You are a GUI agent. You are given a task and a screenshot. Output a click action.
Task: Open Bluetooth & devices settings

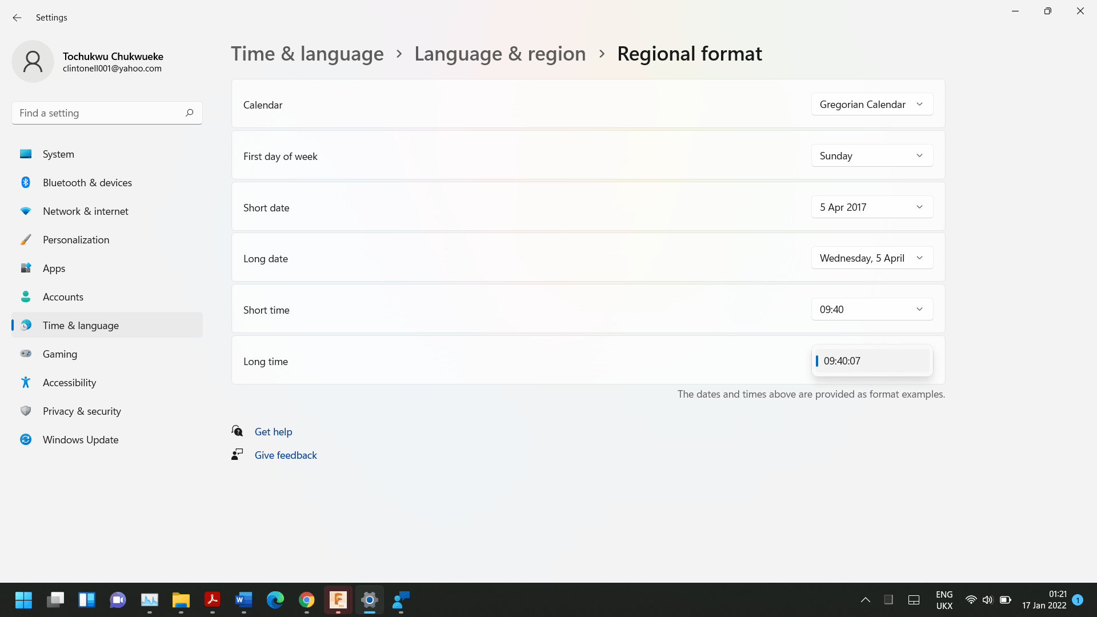tap(87, 183)
